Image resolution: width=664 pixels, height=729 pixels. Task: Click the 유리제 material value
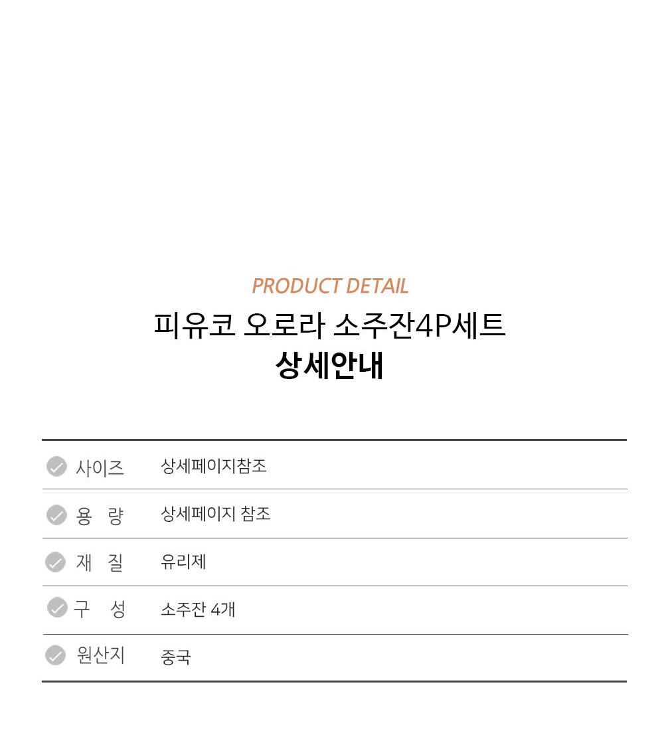tap(183, 562)
